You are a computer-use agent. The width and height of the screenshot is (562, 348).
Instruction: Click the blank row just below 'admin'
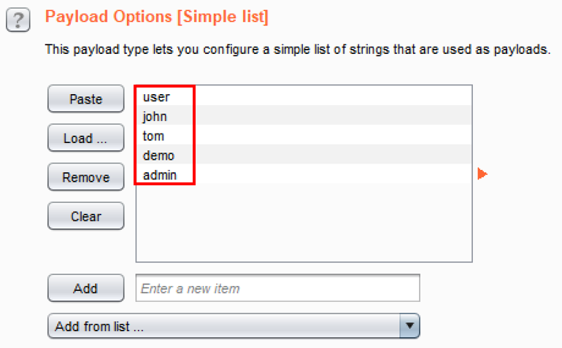pyautogui.click(x=303, y=193)
